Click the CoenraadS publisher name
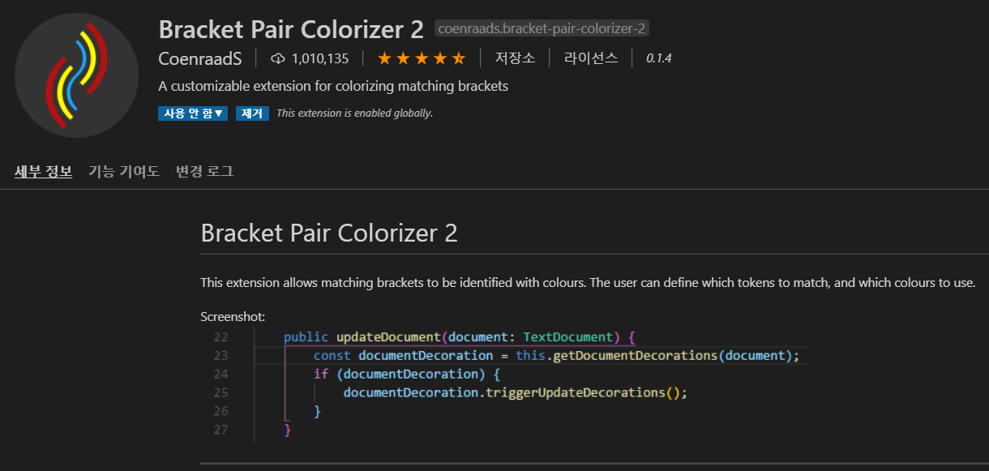The image size is (989, 471). point(200,58)
